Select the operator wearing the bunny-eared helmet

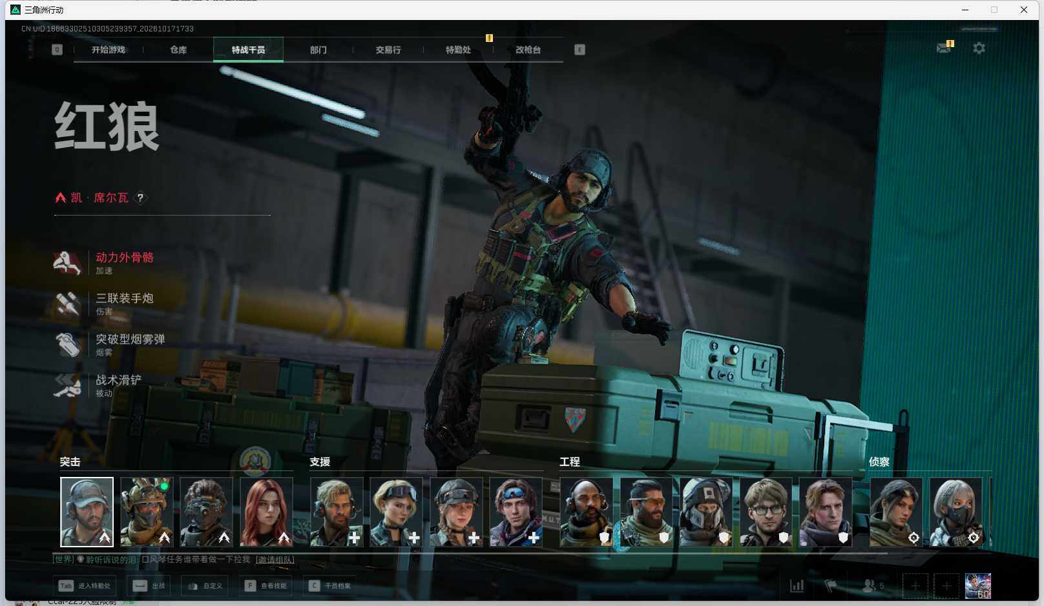point(147,512)
